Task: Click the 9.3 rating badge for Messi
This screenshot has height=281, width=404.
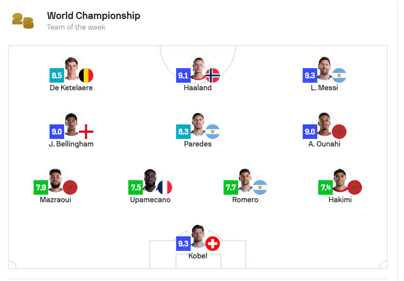Action: pos(310,76)
